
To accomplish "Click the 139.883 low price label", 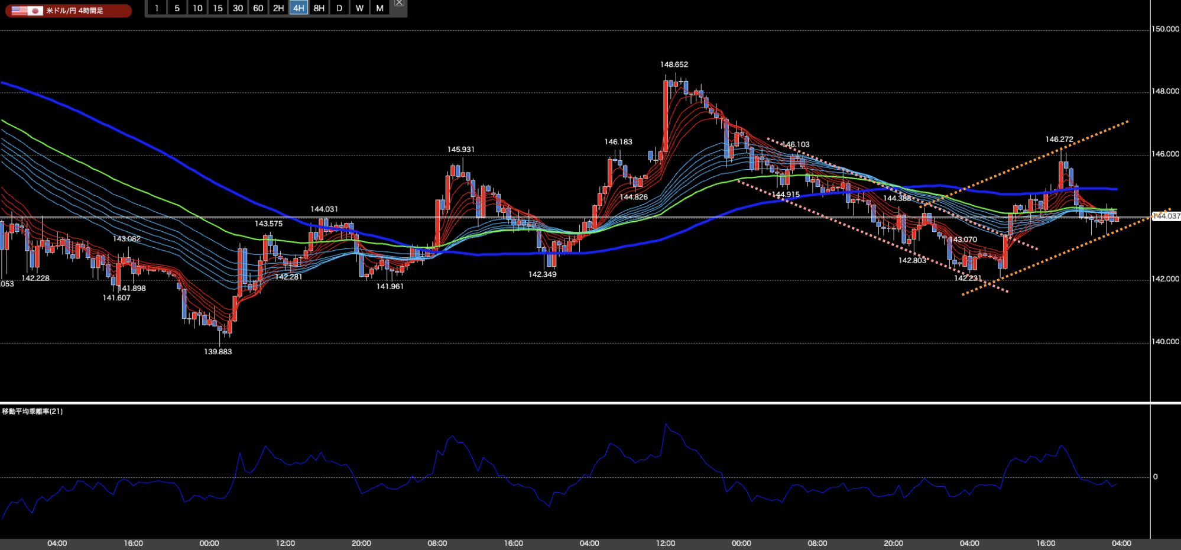I will pos(218,352).
